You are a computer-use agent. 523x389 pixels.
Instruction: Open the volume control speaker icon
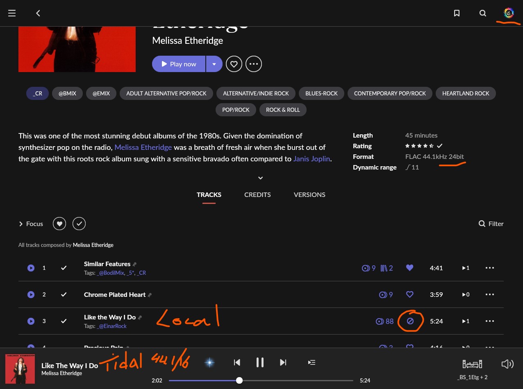click(507, 364)
